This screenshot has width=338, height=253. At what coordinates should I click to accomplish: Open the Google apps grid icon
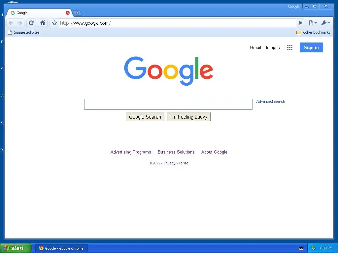click(x=290, y=47)
